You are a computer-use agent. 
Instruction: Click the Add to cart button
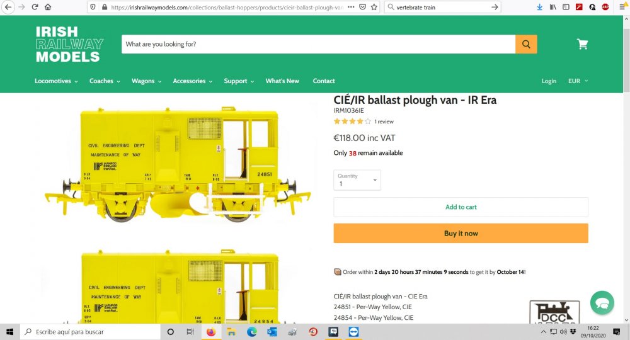tap(461, 207)
